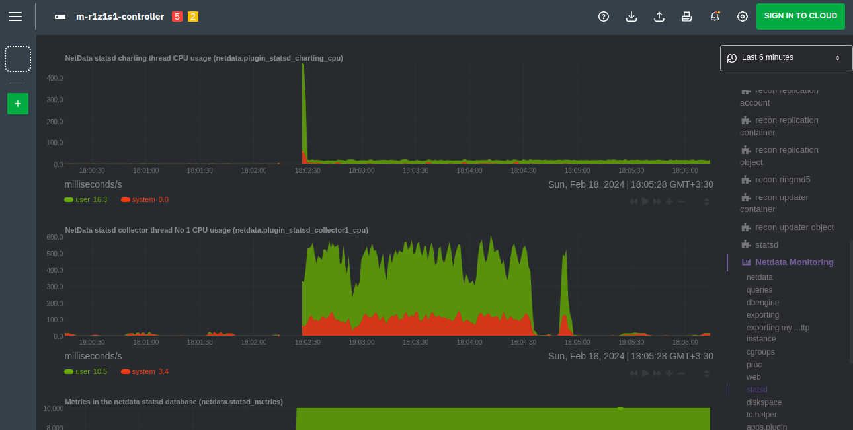Open the hamburger main menu
Viewport: 853px width, 430px height.
pyautogui.click(x=15, y=17)
